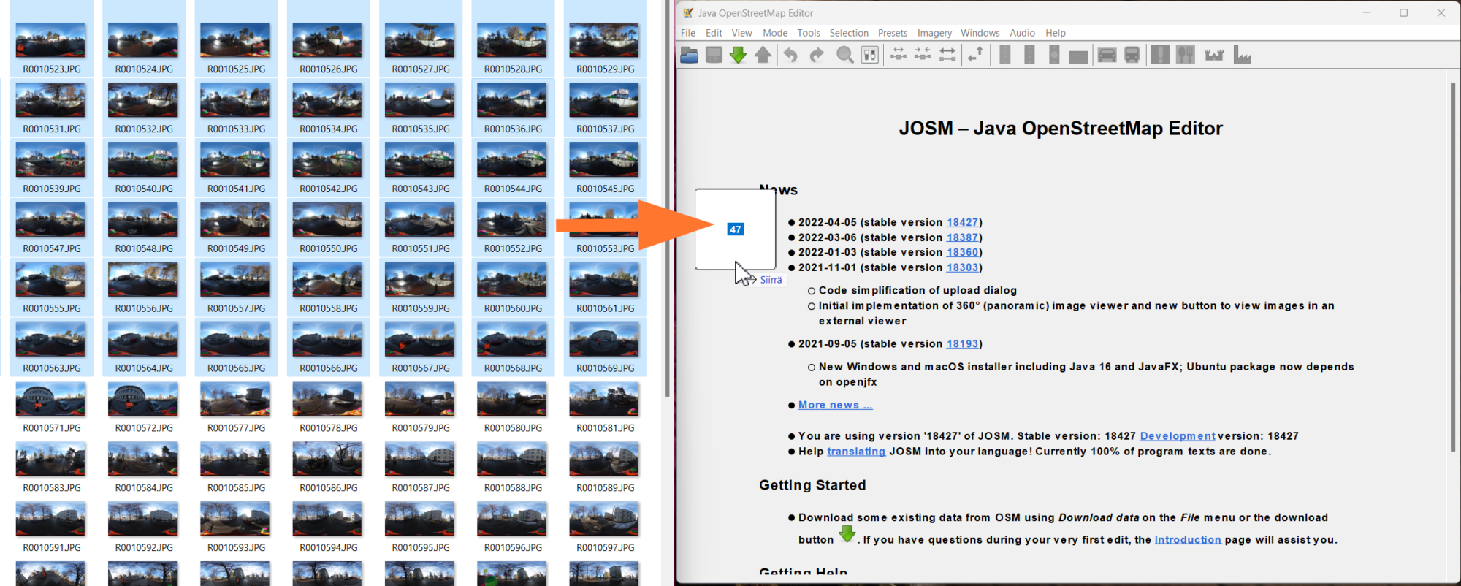Open the stable version 18387 link
The width and height of the screenshot is (1461, 586).
962,237
